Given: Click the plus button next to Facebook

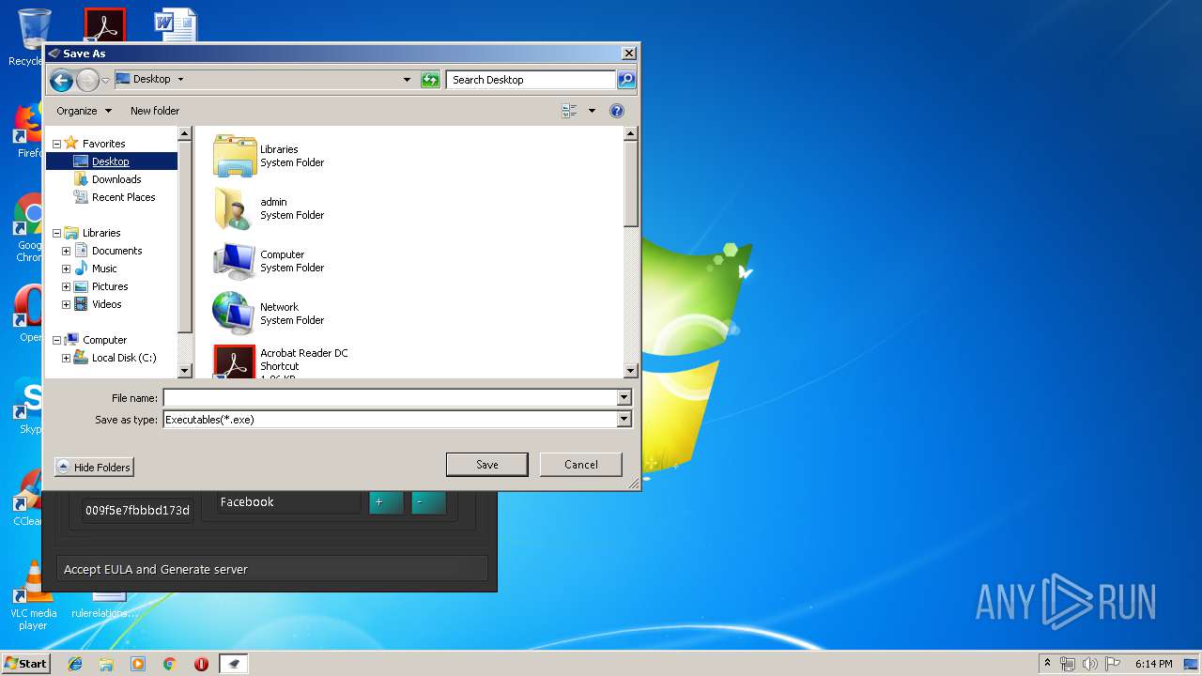Looking at the screenshot, I should click(x=386, y=502).
